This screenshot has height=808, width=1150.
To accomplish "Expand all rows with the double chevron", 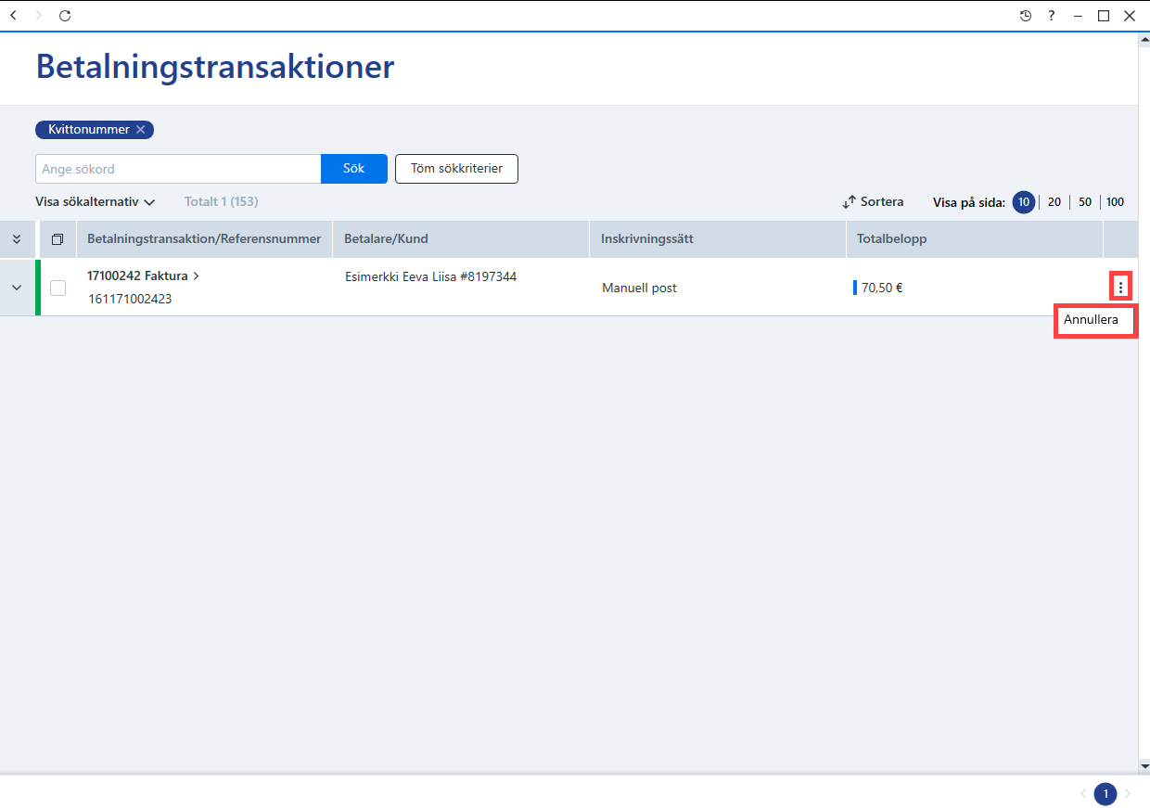I will (17, 239).
